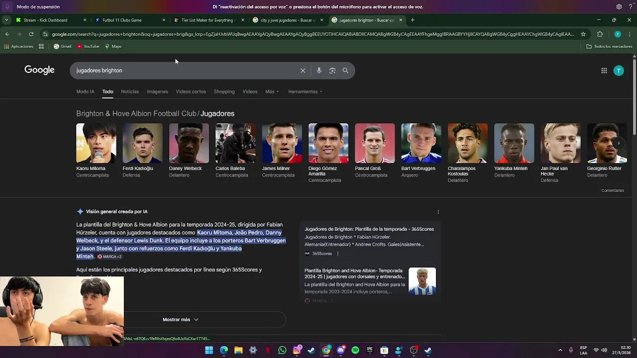The width and height of the screenshot is (637, 358).
Task: Open the Google apps grid icon
Action: click(604, 71)
